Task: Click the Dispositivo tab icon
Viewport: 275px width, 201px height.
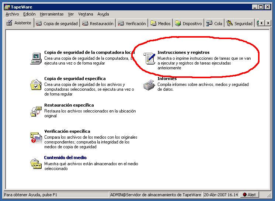Action: (178, 23)
